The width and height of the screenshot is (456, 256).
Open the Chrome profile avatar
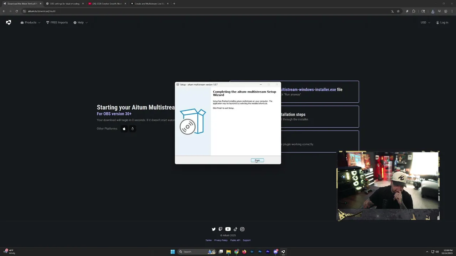click(x=446, y=11)
